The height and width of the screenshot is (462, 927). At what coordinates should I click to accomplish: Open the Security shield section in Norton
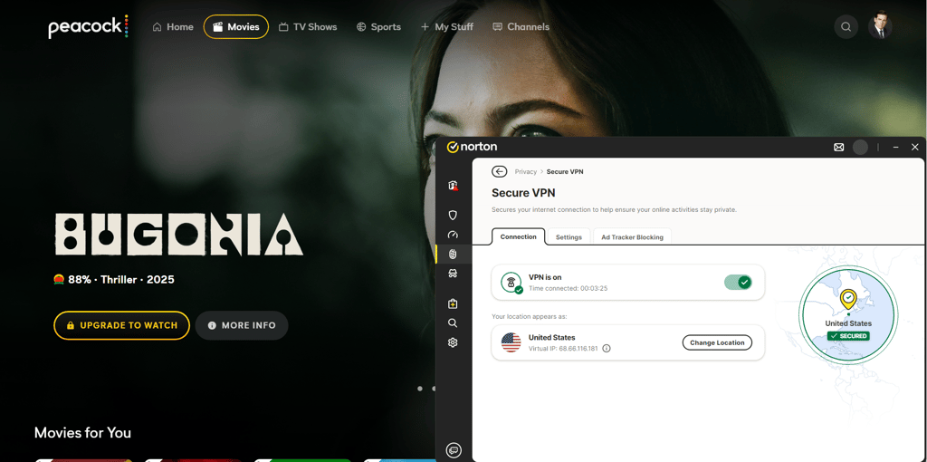(453, 215)
